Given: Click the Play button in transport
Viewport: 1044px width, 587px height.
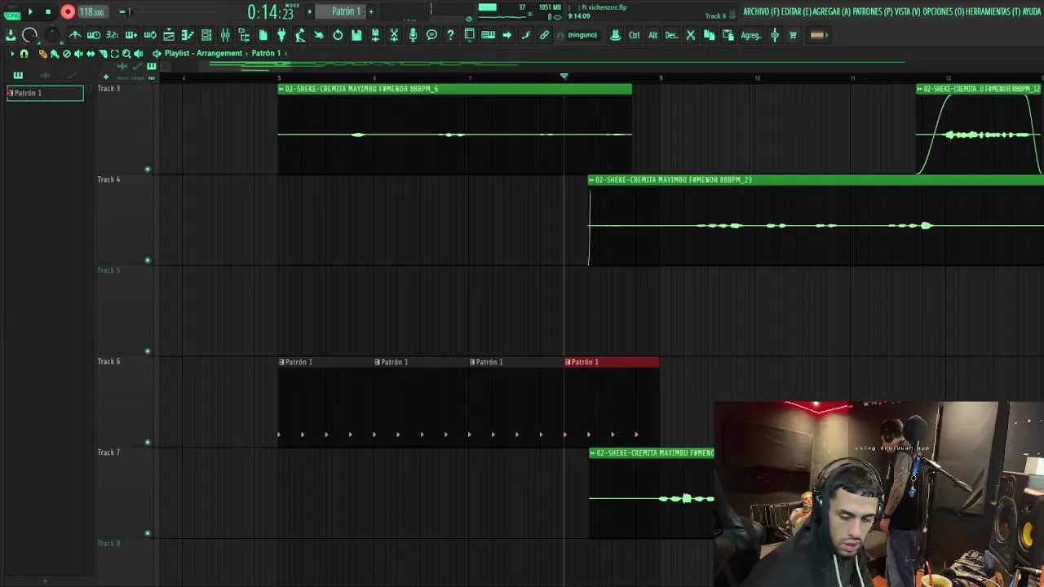Looking at the screenshot, I should click(x=30, y=11).
